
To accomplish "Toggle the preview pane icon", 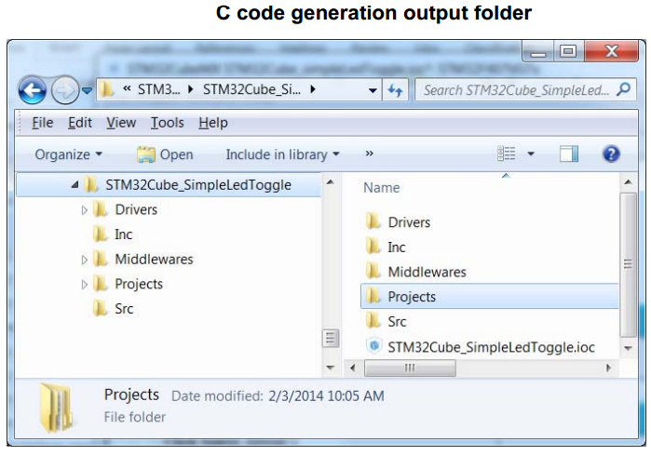I will click(569, 154).
